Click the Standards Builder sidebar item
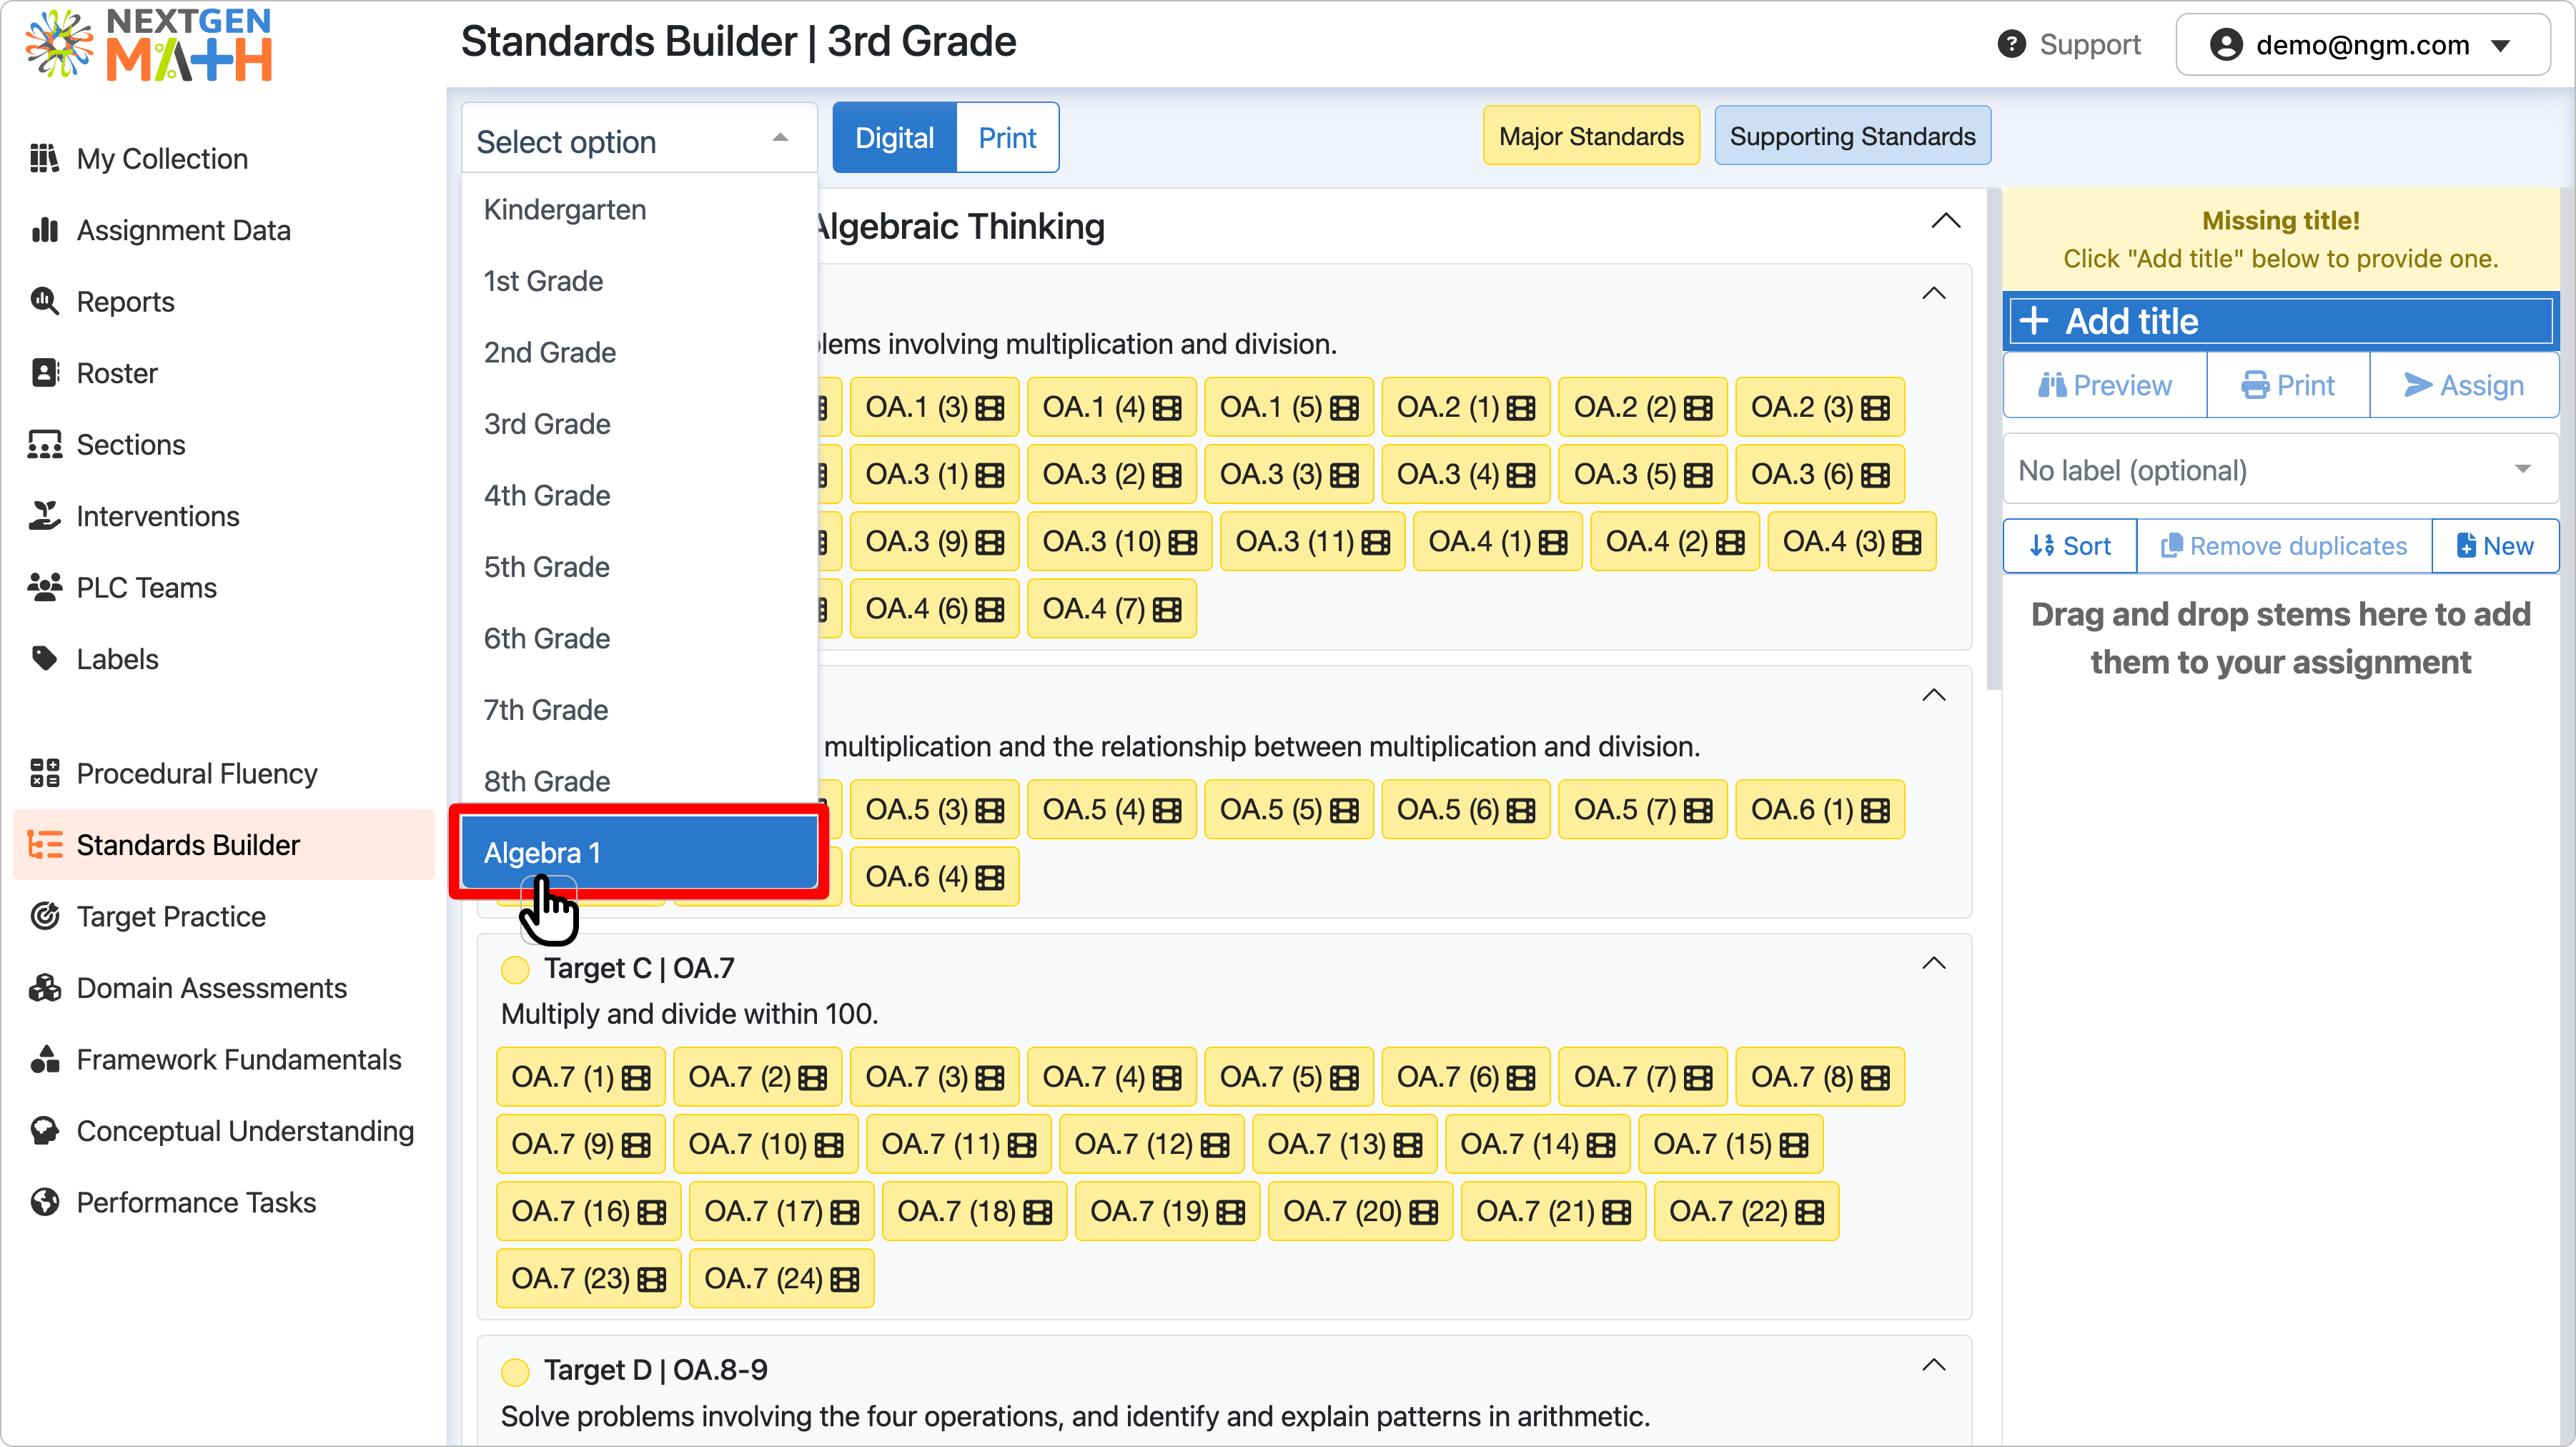The width and height of the screenshot is (2576, 1447). [x=224, y=845]
